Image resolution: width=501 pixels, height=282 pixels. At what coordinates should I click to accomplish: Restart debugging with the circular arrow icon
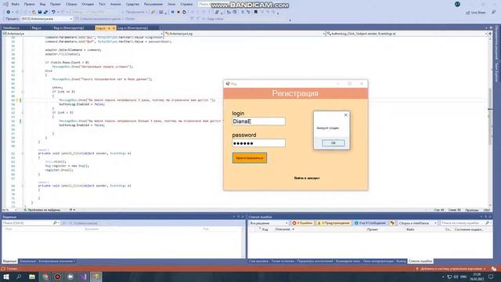184,12
